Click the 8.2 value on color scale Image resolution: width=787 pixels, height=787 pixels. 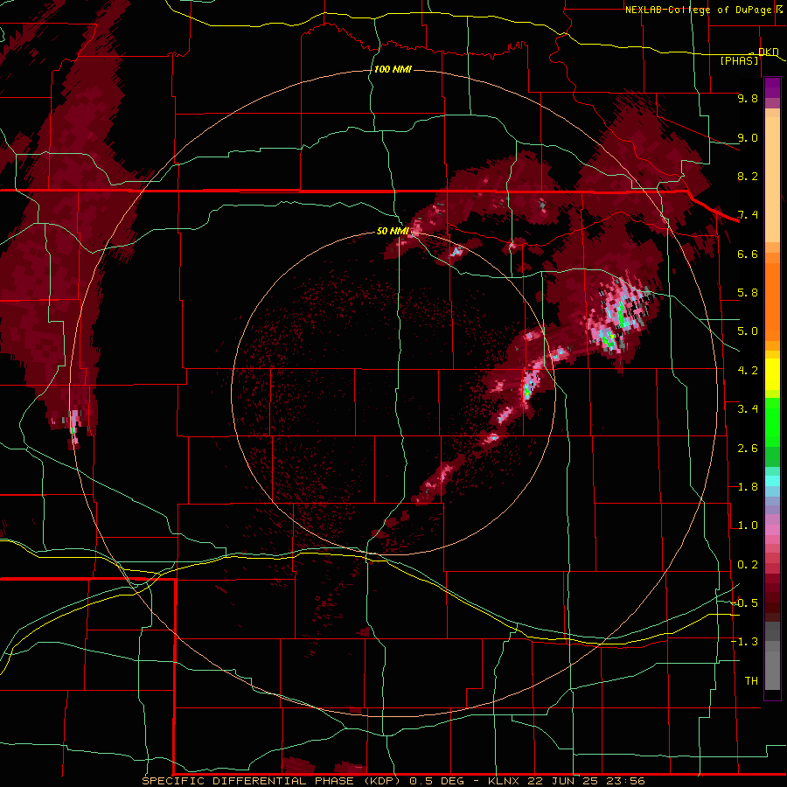748,176
